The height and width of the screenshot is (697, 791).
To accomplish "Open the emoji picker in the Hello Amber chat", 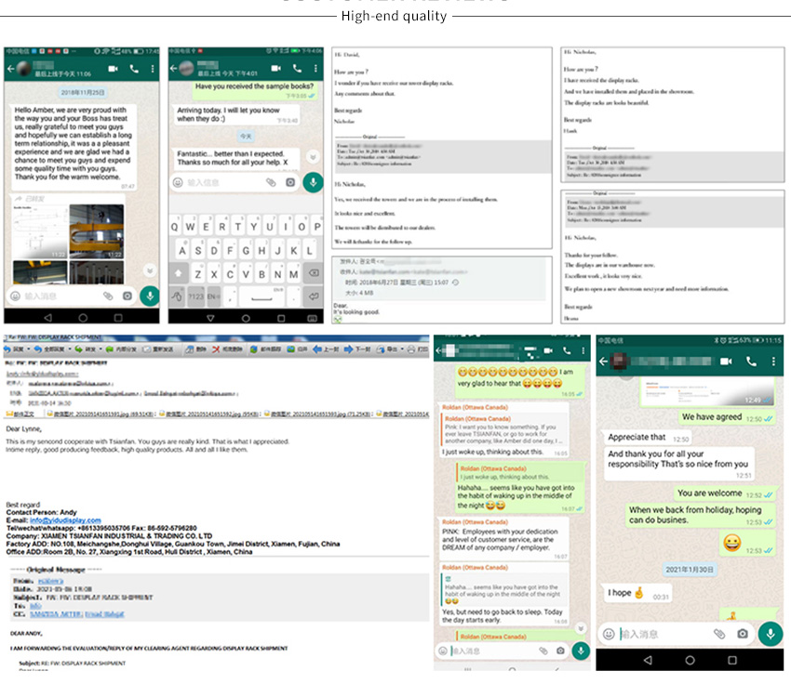I will click(16, 296).
